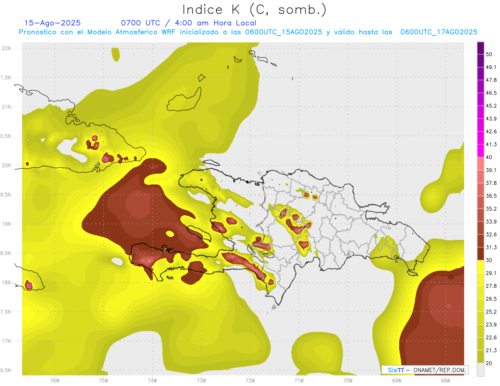Click the legend value "27.8"
This screenshot has width=500, height=386.
pyautogui.click(x=491, y=286)
